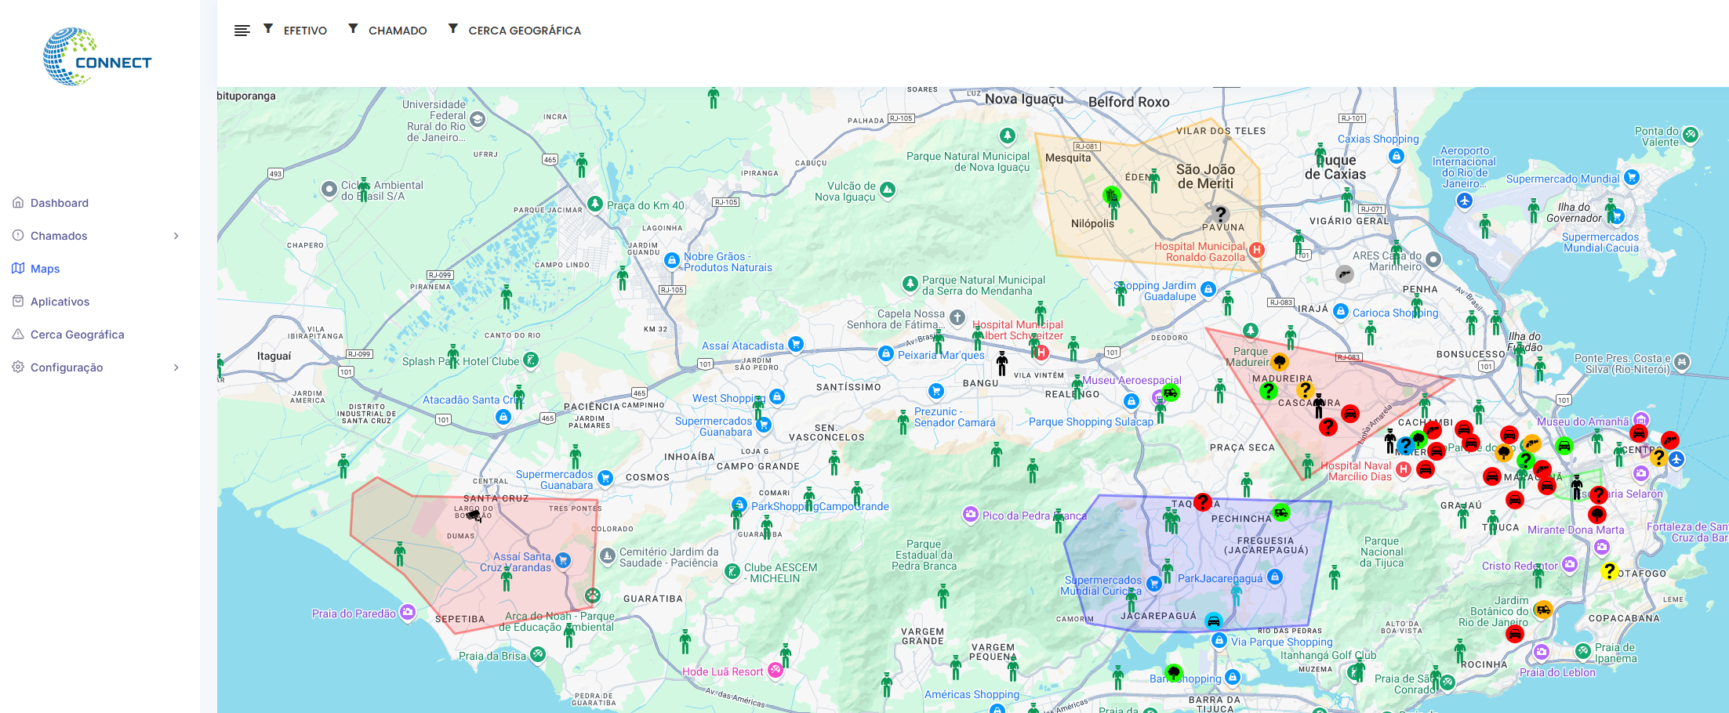This screenshot has height=713, width=1729.
Task: Expand the Chamados submenu chevron
Action: coord(176,236)
